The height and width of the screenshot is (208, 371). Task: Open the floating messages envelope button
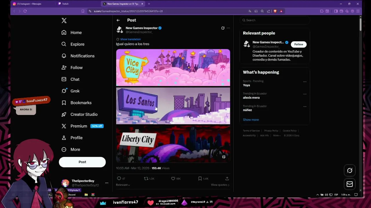pos(350,184)
